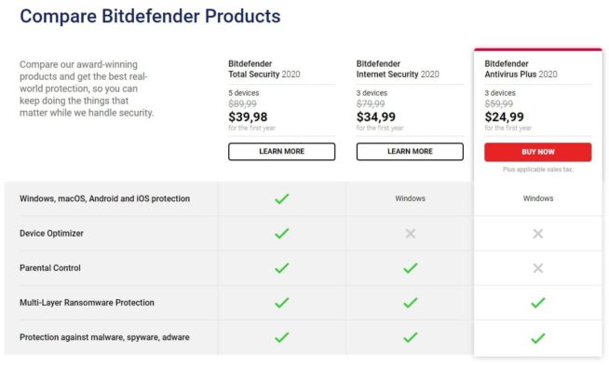The image size is (609, 368).
Task: Click the Compare Bitdefender Products heading
Action: pyautogui.click(x=150, y=17)
